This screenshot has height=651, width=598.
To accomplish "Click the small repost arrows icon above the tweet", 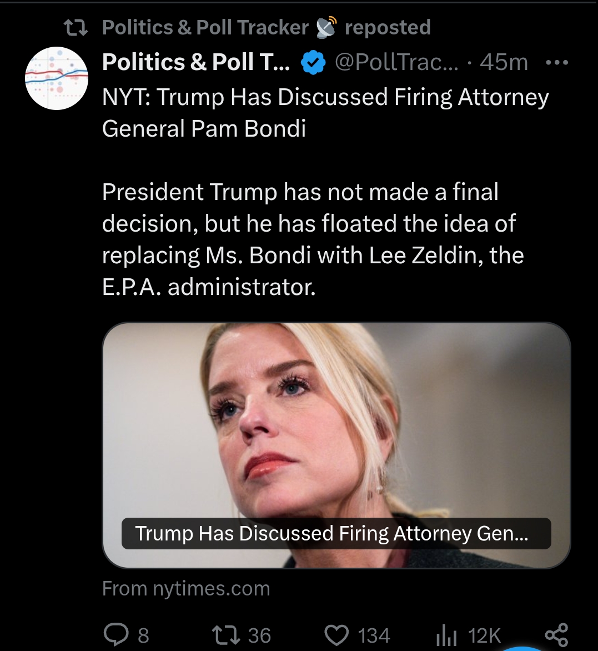I will pyautogui.click(x=76, y=28).
